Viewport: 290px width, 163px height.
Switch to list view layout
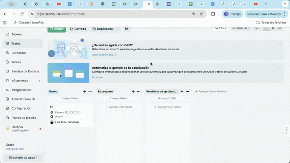click(x=273, y=28)
